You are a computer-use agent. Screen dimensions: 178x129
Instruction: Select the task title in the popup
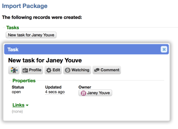click(45, 60)
